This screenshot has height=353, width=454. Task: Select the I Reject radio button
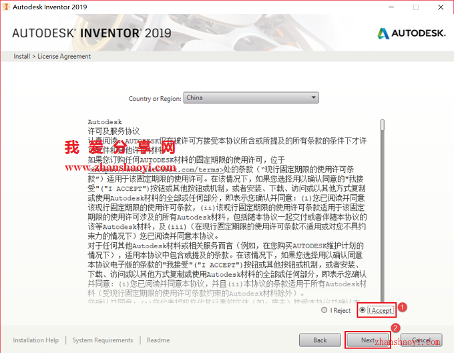coord(324,310)
